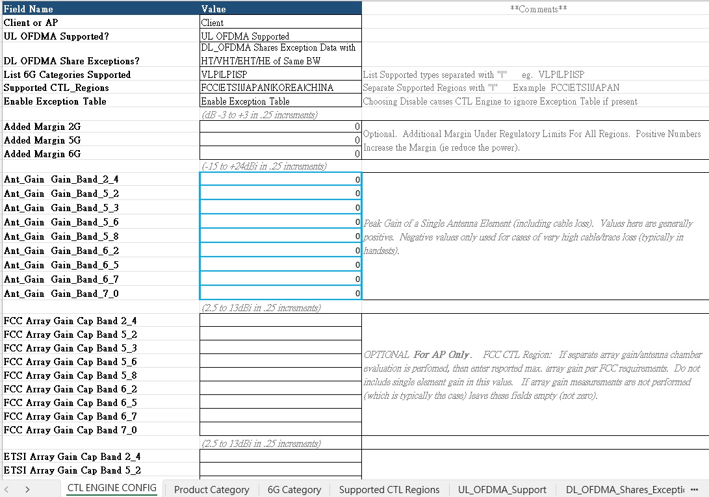This screenshot has height=497, width=709.
Task: Select the Enable Exception Table value cell
Action: point(279,101)
